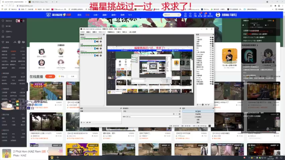Click the Douyu search magnifier icon

click(x=178, y=15)
